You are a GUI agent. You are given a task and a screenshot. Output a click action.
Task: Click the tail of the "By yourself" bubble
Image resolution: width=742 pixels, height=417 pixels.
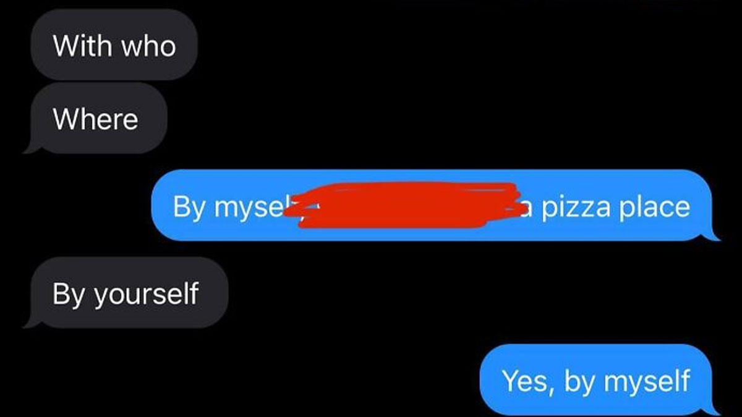point(30,322)
